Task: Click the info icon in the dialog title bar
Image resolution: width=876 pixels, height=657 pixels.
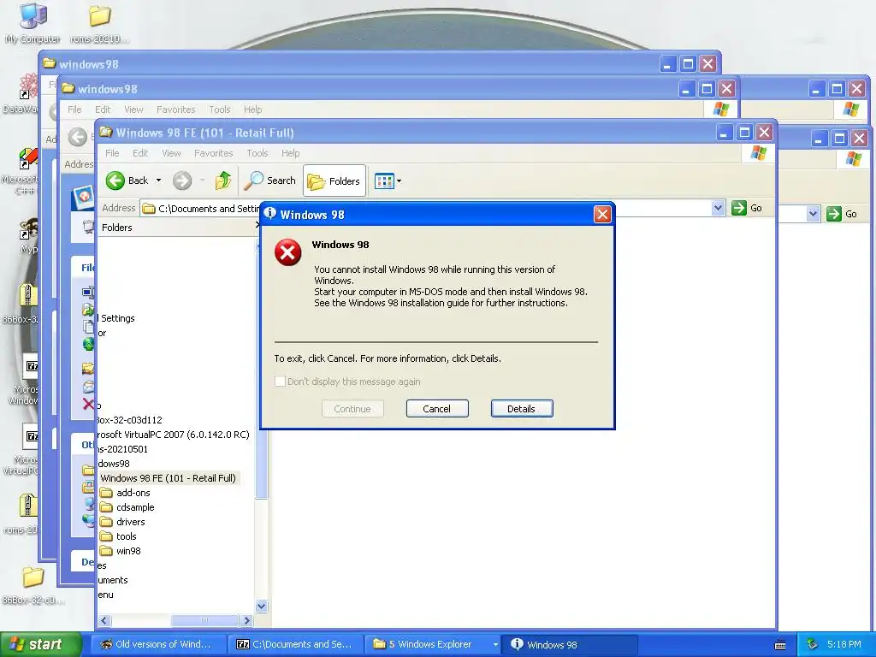Action: point(270,213)
